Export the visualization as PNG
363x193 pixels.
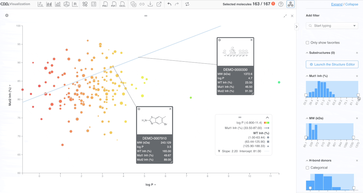pos(105,4)
